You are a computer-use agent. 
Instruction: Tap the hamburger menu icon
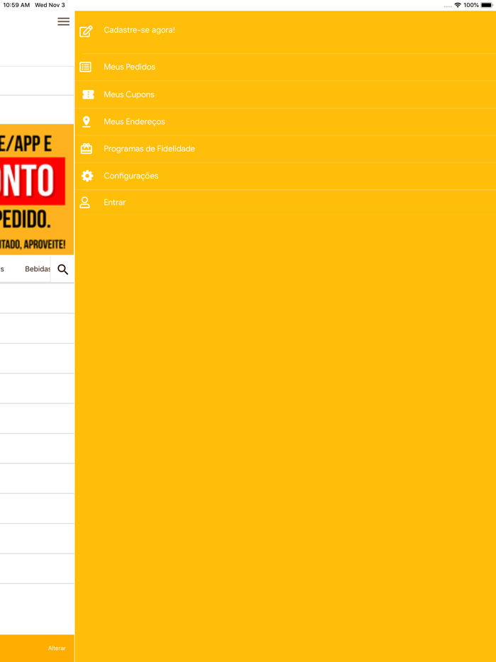tap(63, 21)
